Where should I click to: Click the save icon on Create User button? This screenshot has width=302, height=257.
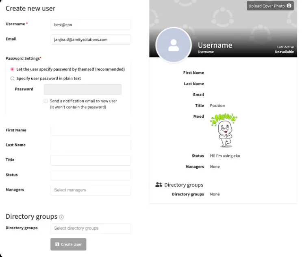[57, 244]
